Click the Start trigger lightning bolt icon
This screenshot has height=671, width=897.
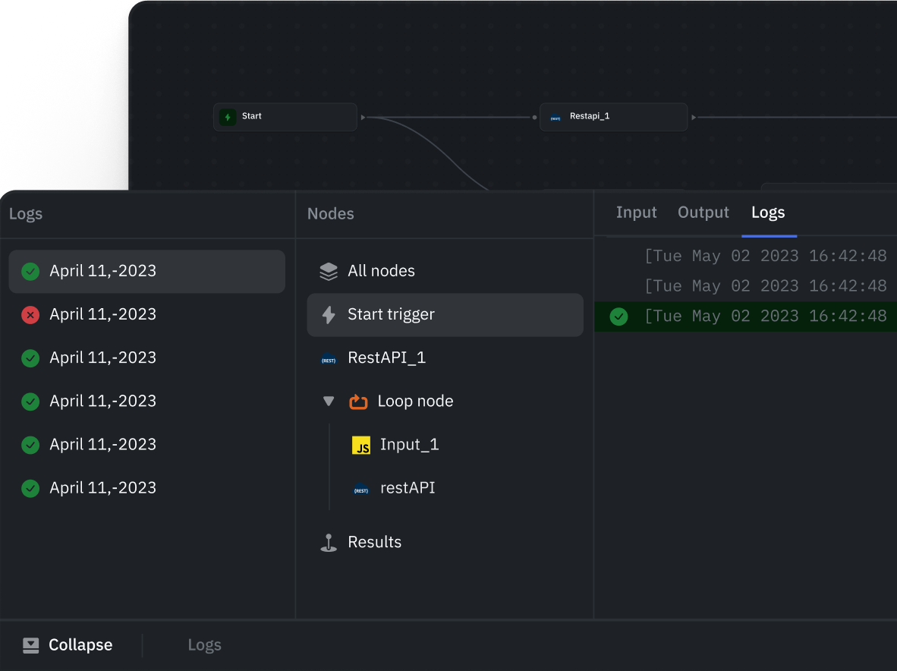329,314
